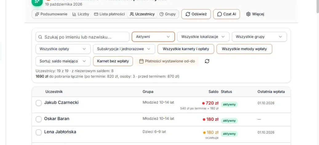The height and width of the screenshot is (145, 319).
Task: Click the 19 października 2026 date text
Action: click(64, 4)
